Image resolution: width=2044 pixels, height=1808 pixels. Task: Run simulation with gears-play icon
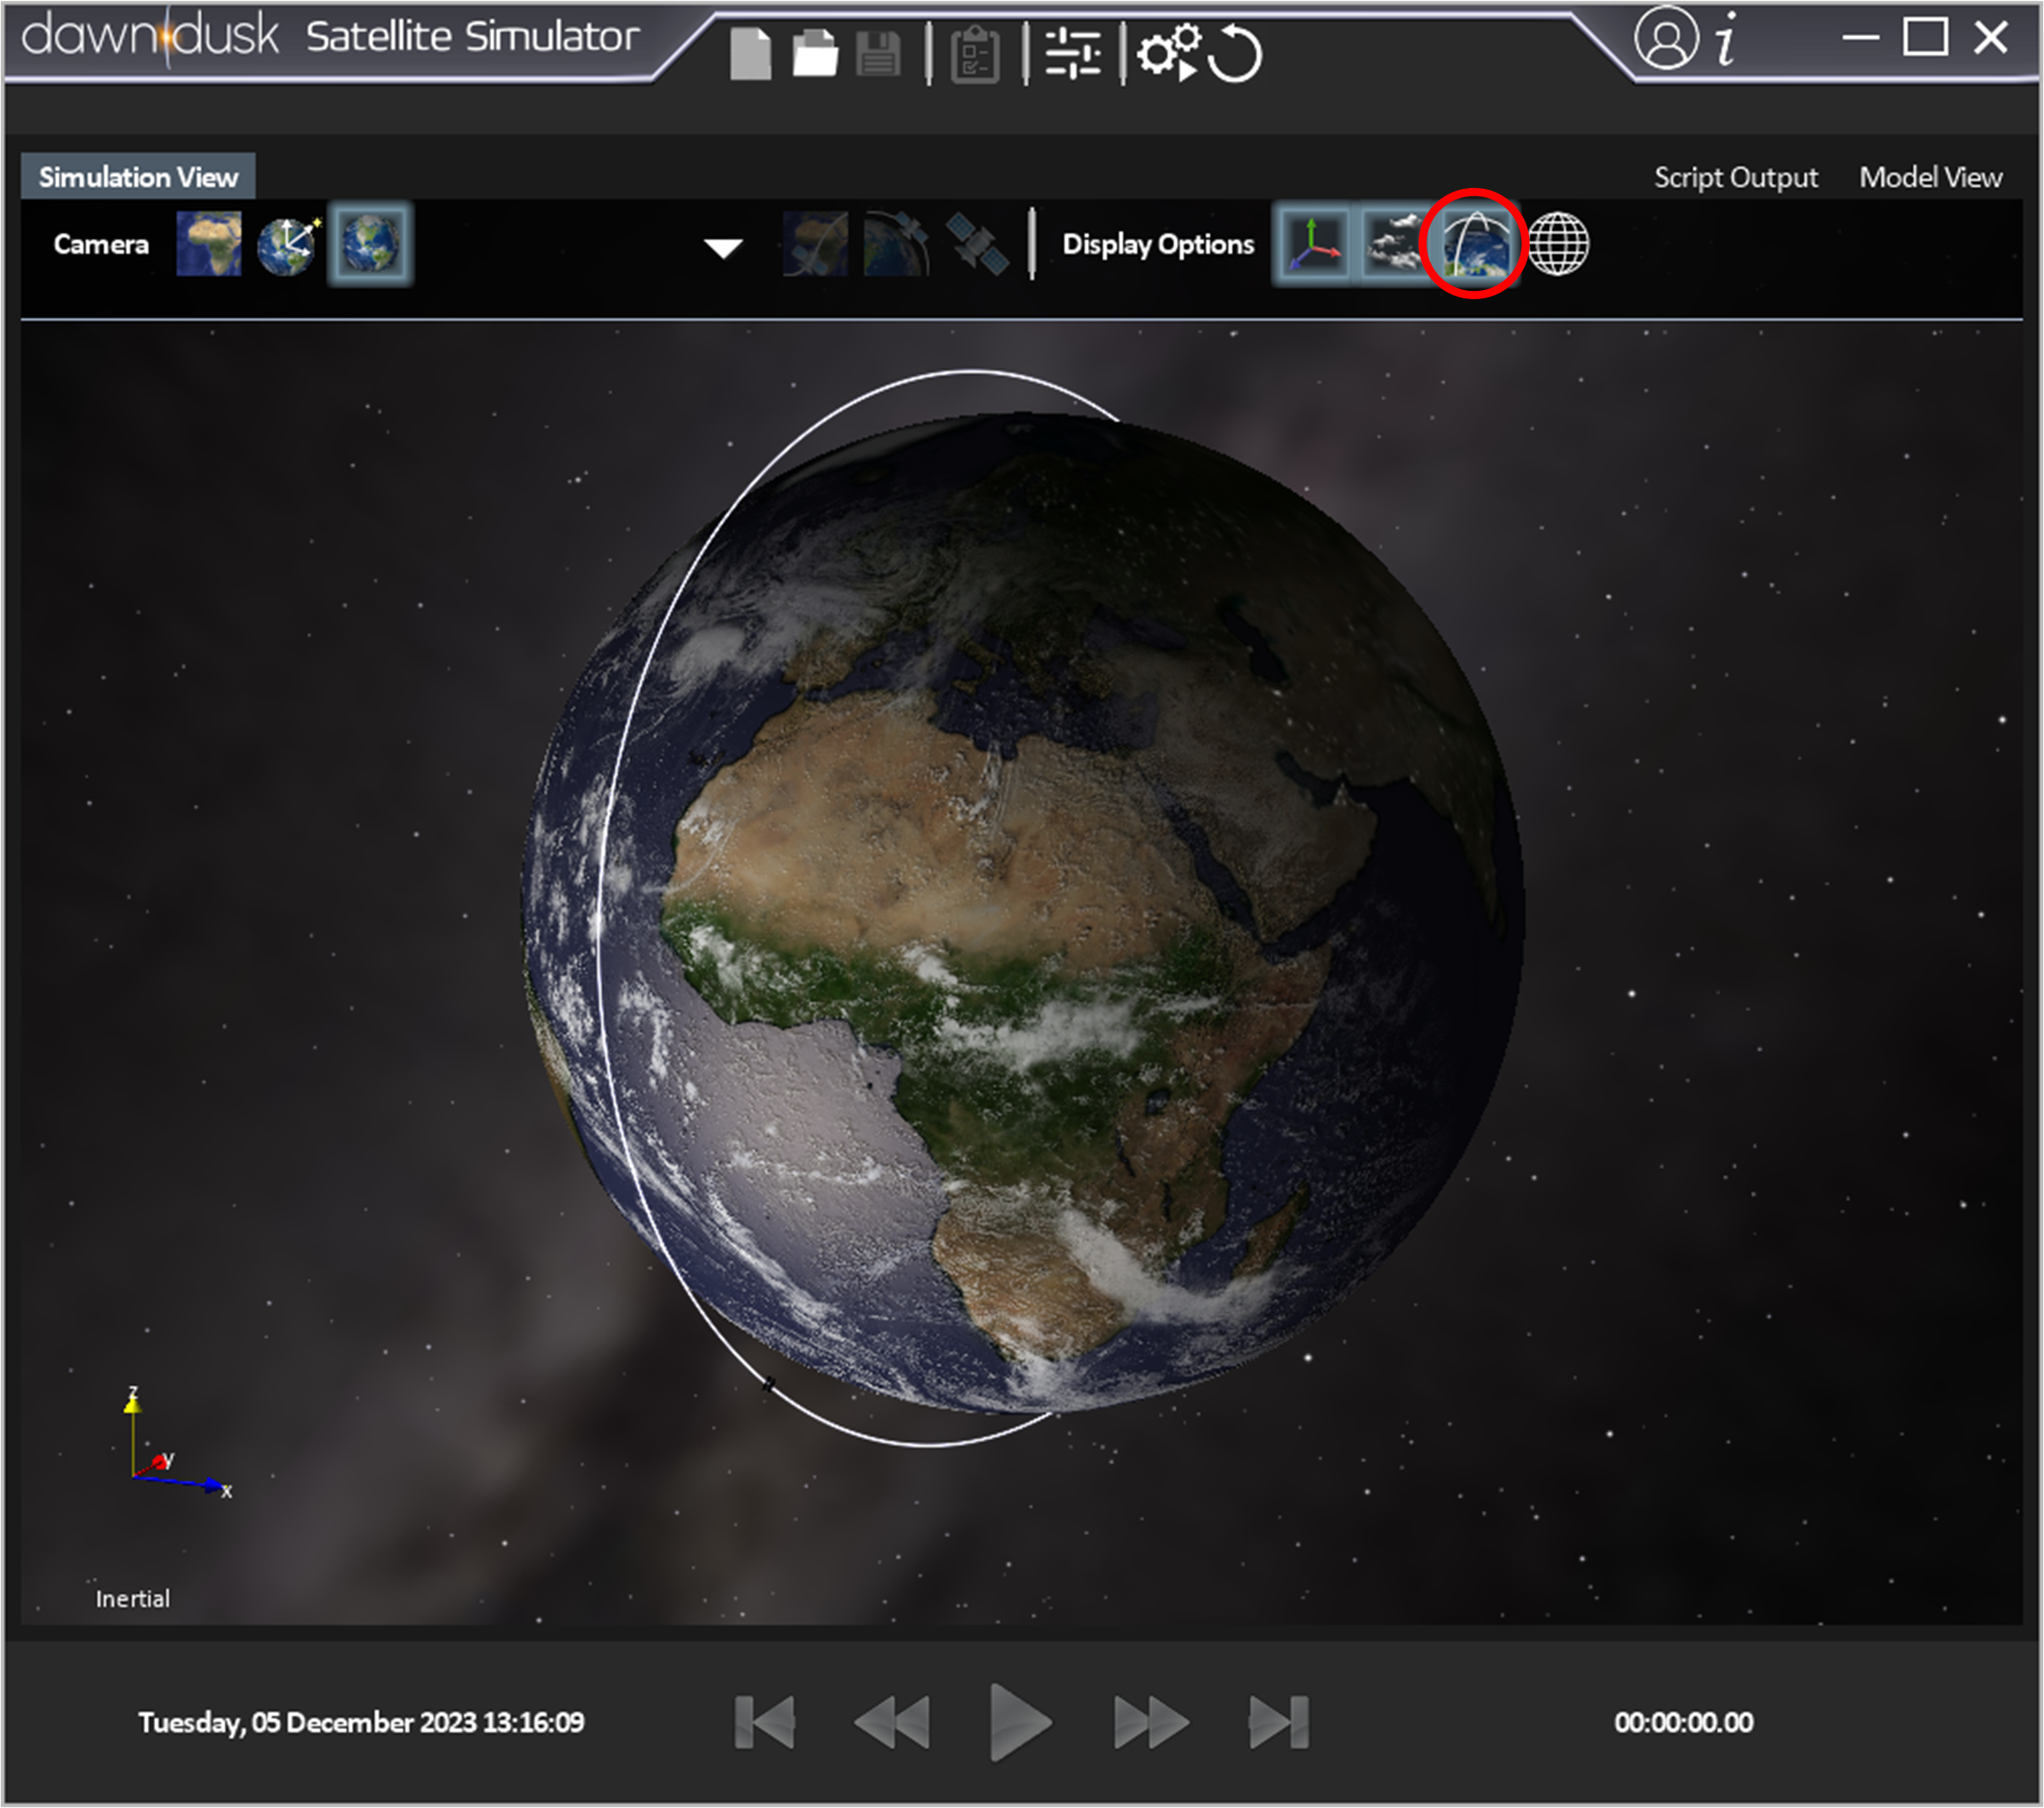pyautogui.click(x=1169, y=52)
